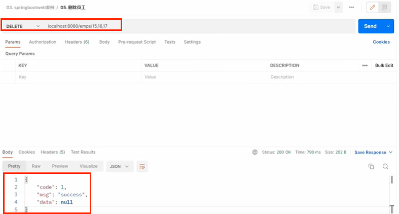This screenshot has width=399, height=214.
Task: Click the Save floppy disk icon
Action: coord(315,8)
